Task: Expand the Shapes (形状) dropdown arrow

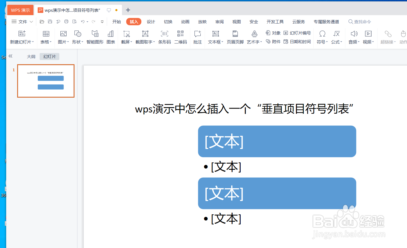Action: tap(82, 42)
